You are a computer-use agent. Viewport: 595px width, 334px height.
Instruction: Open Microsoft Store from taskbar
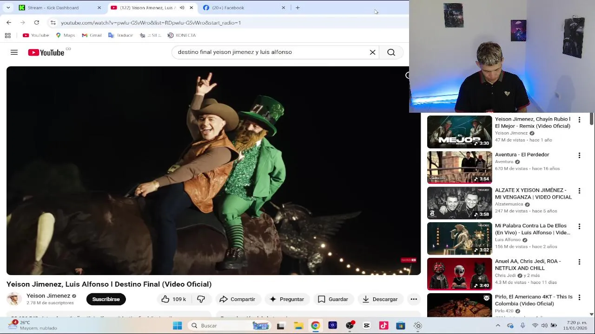click(400, 326)
